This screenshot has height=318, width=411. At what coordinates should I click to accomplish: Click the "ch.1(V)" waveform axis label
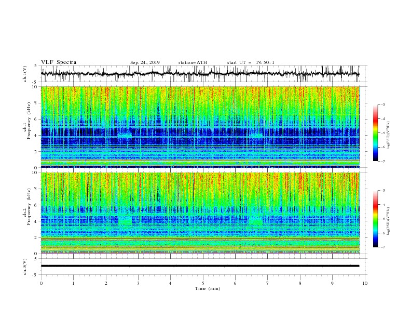[25, 74]
